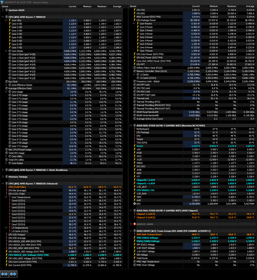Collapse the Core Clocks group
Viewport: 257px width, 280px height.
(6, 51)
